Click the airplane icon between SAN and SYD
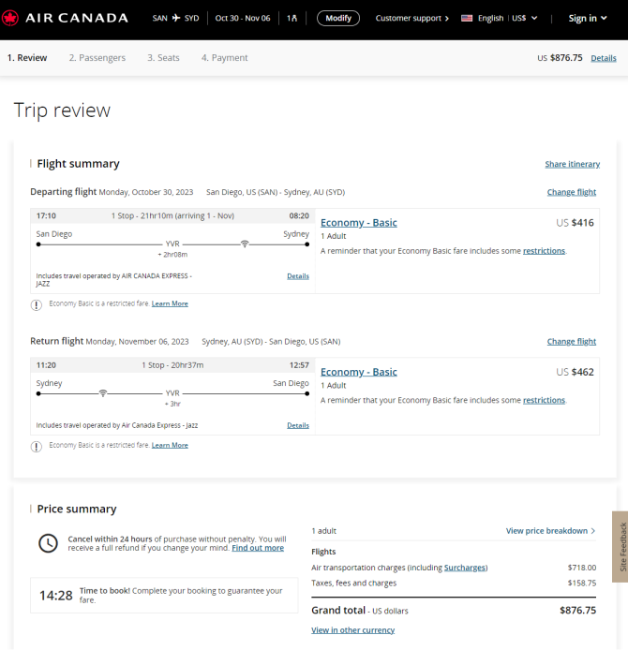Screen dimensions: 628x650 pos(176,18)
